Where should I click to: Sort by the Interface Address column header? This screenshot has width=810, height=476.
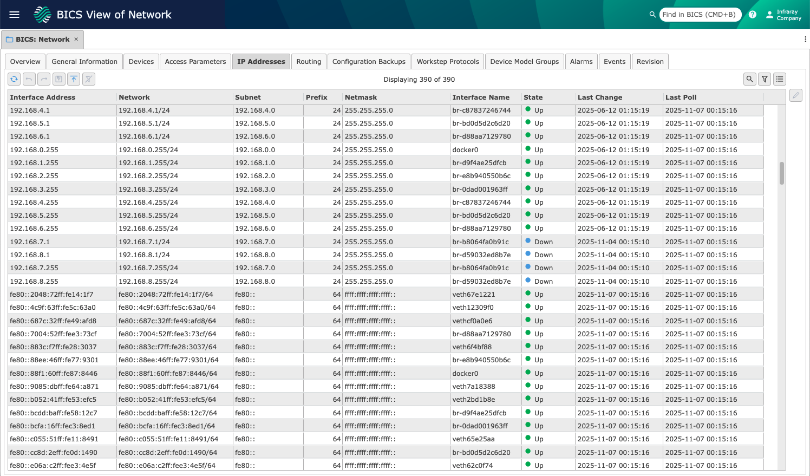[43, 97]
